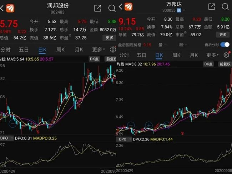This screenshot has width=232, height=174.
Task: Switch 万邦达 to 五日 tab
Action: [x=141, y=55]
